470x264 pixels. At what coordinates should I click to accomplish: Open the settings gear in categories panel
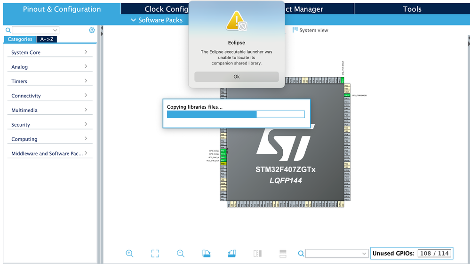92,30
